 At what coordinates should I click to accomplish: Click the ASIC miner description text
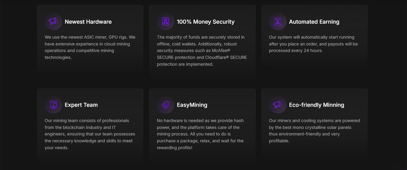90,47
